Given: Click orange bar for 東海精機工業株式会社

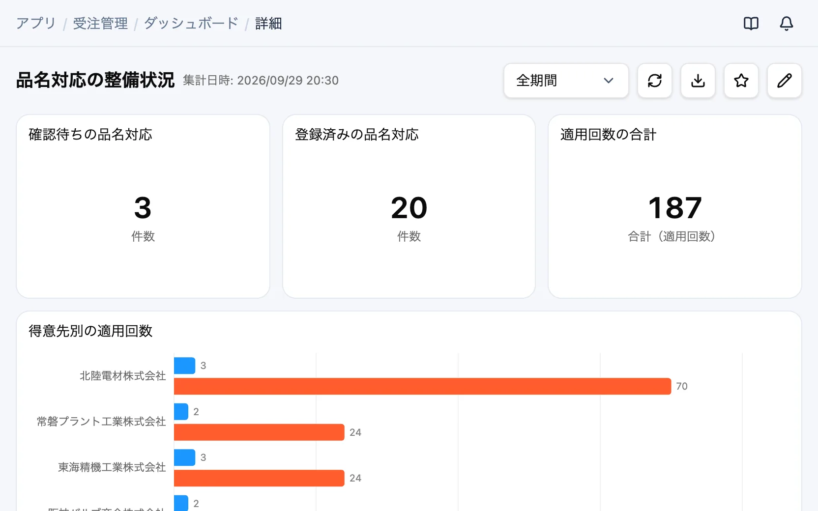Looking at the screenshot, I should click(259, 478).
